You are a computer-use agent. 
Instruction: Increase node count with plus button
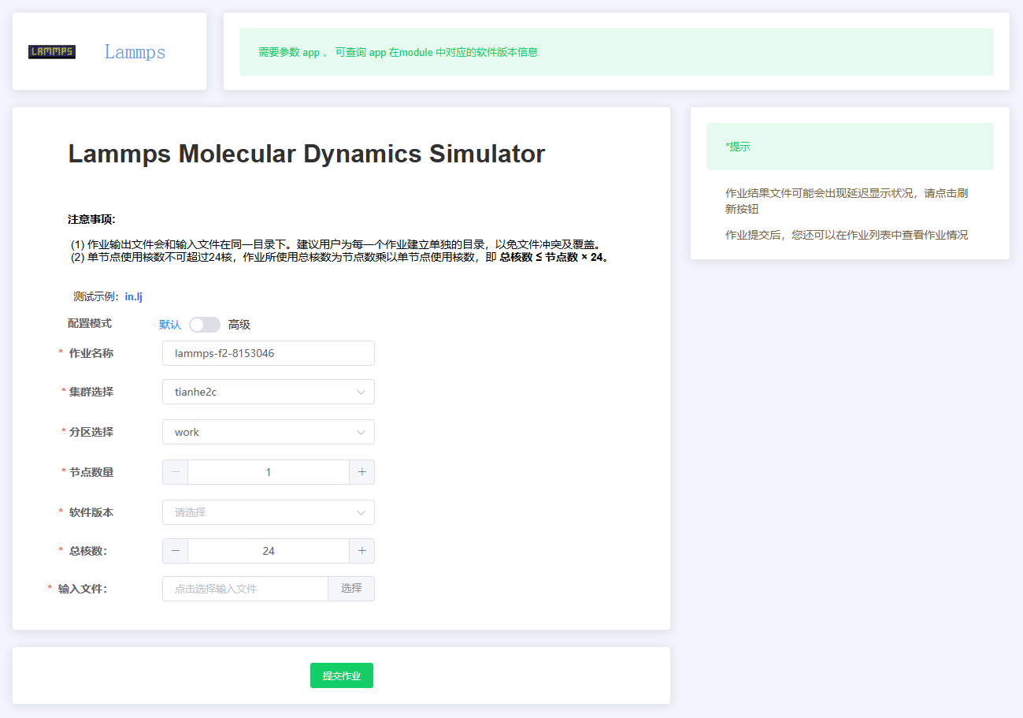[x=361, y=472]
